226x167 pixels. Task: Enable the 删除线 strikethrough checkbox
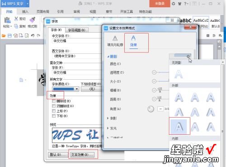pyautogui.click(x=54, y=101)
